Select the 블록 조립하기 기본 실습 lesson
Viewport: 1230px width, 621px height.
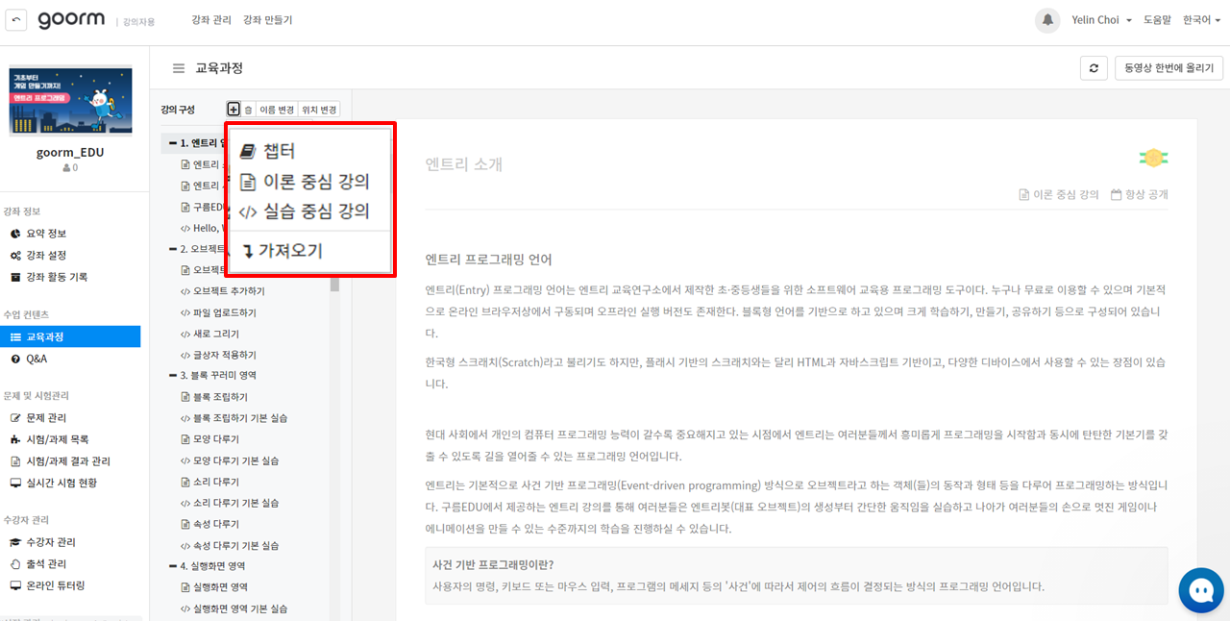240,418
